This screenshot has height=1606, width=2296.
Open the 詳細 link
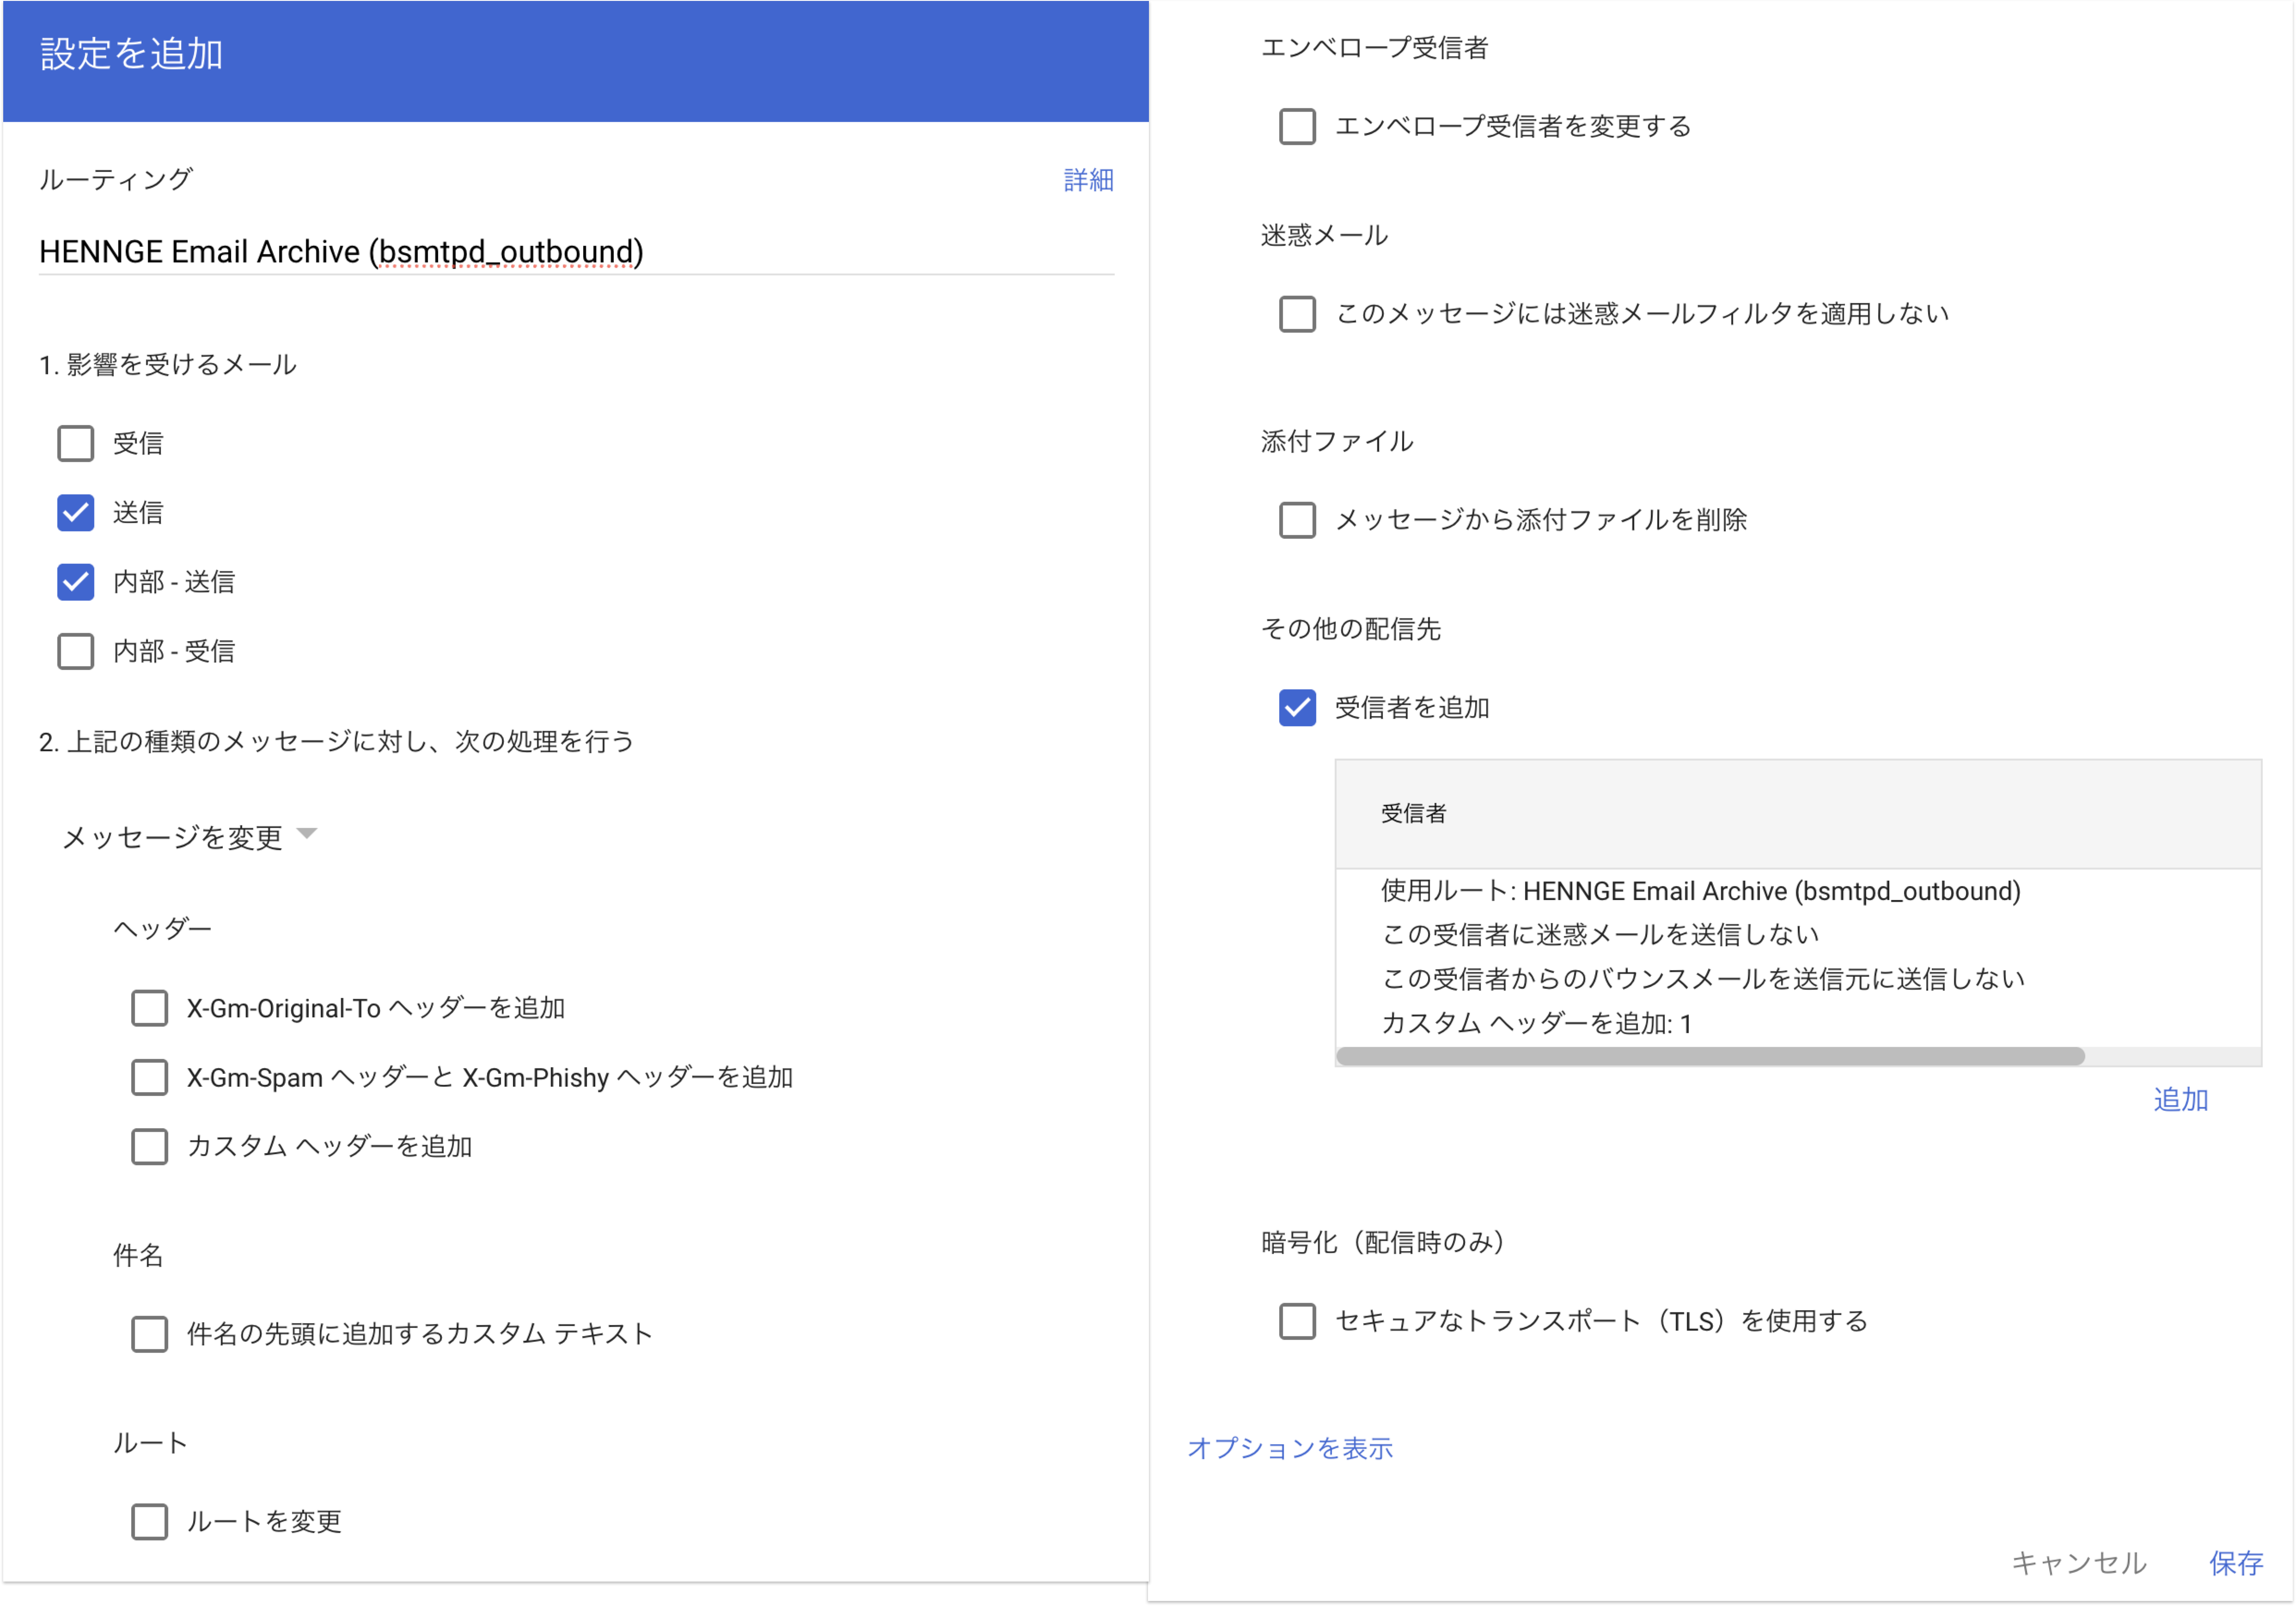pyautogui.click(x=1088, y=180)
